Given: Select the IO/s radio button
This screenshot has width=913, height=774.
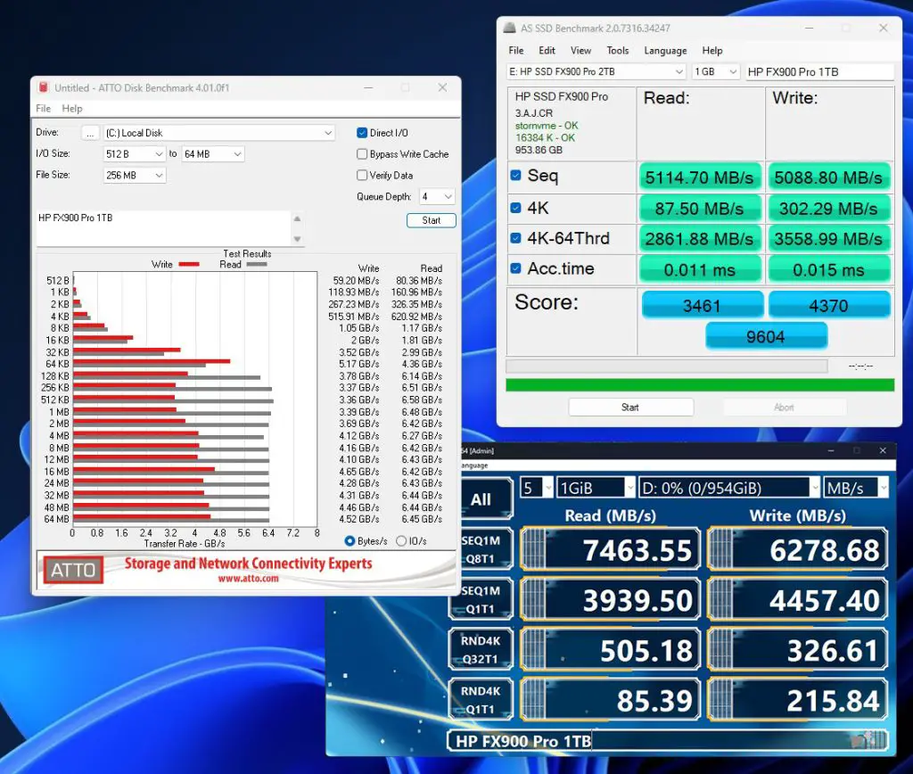Looking at the screenshot, I should [401, 541].
